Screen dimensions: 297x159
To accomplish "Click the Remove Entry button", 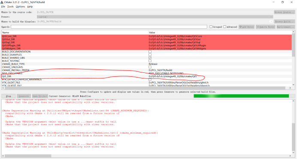I will coord(265,27).
